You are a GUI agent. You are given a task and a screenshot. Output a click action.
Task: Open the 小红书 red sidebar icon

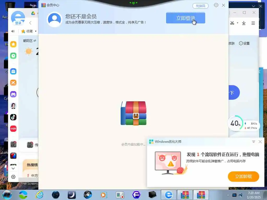click(13, 129)
